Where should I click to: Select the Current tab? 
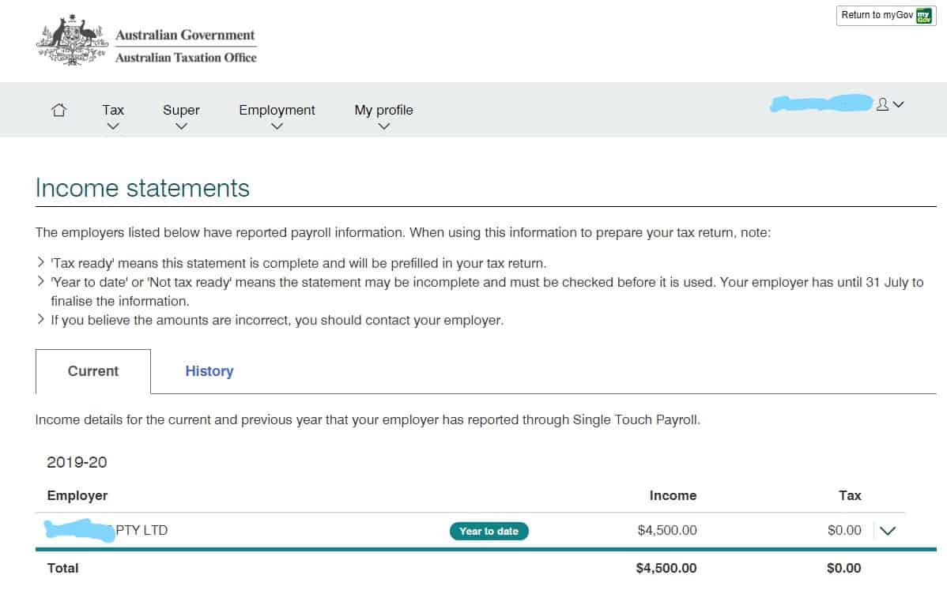point(93,371)
